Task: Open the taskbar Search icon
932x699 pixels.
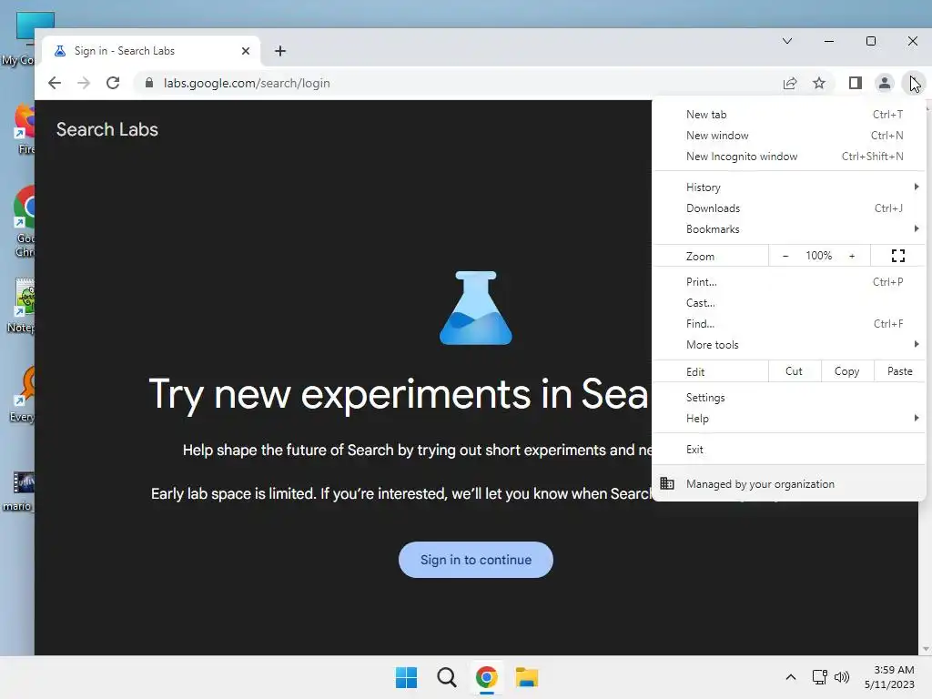Action: click(x=446, y=677)
